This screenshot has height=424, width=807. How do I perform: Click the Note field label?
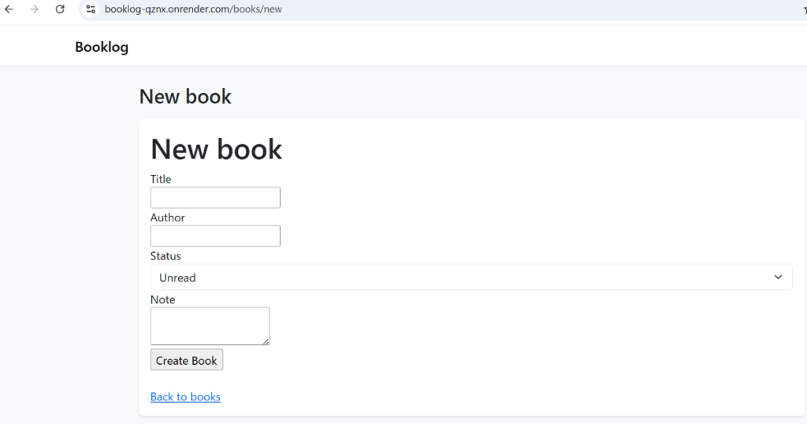tap(163, 300)
